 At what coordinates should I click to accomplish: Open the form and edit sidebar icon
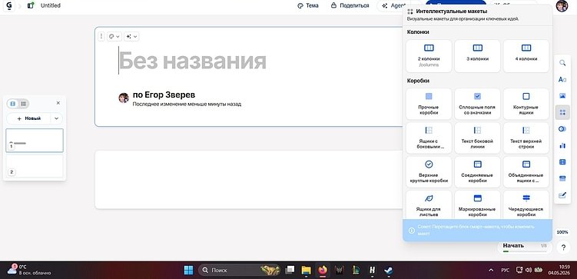pos(562,195)
